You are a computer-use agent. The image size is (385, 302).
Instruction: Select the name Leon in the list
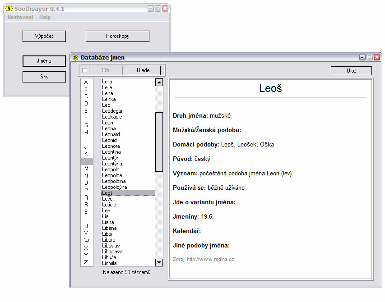pyautogui.click(x=128, y=123)
